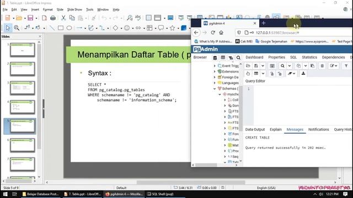Click the Open File icon in query toolbar

(248, 66)
